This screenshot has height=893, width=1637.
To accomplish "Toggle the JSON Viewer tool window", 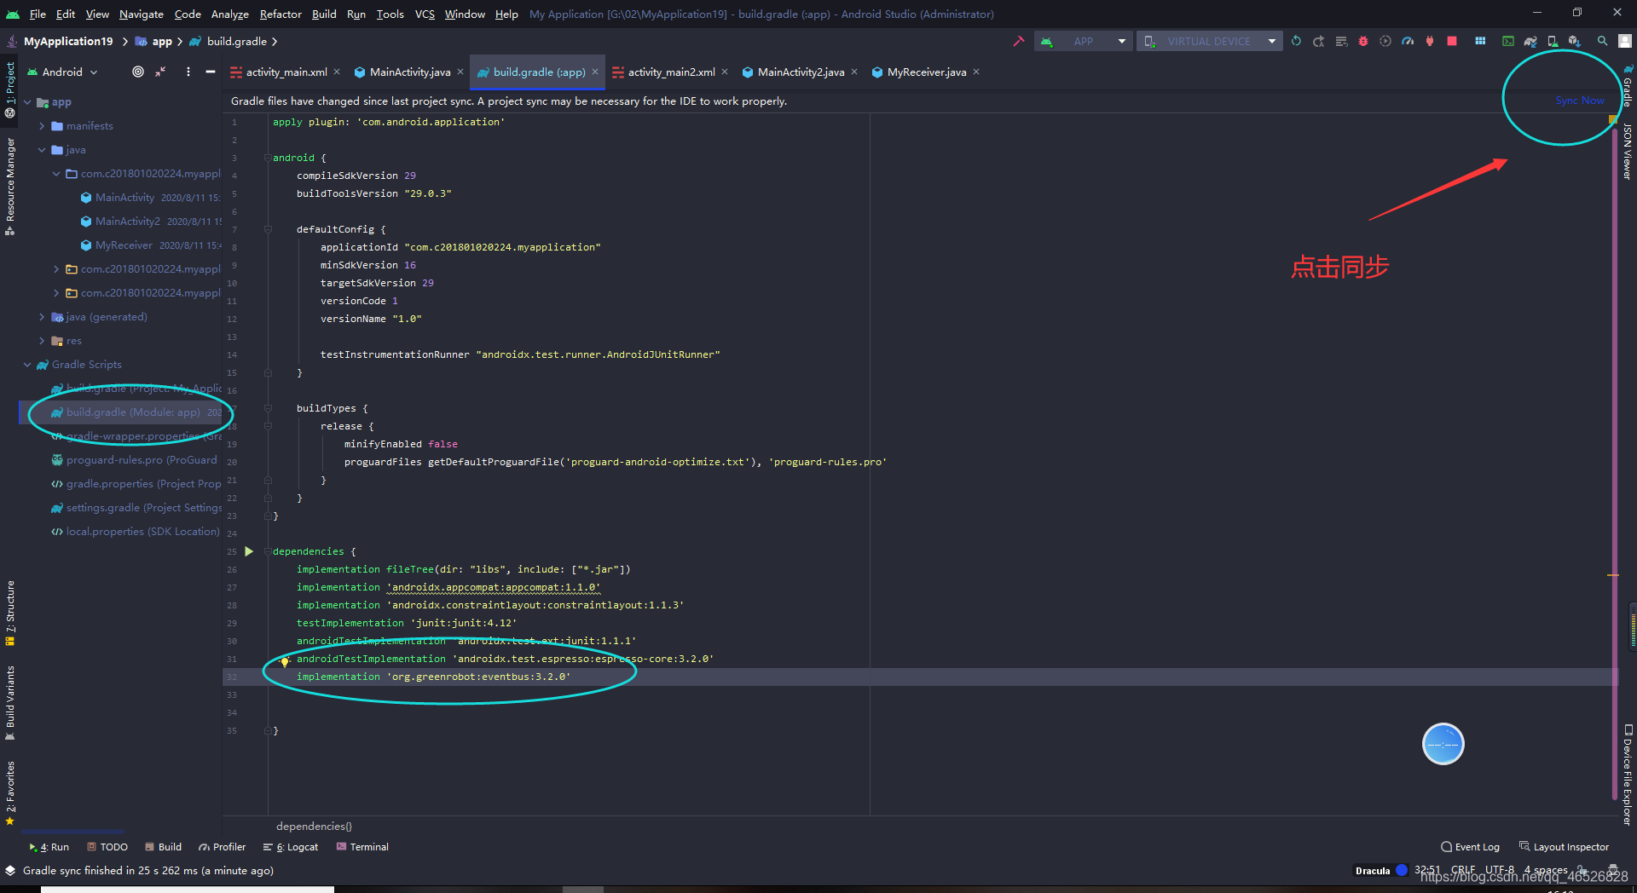I will click(1627, 151).
